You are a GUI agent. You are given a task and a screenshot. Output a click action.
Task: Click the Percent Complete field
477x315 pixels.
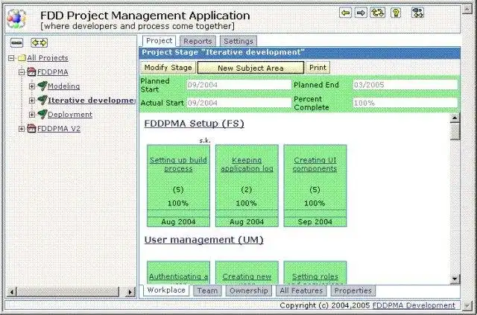[405, 103]
